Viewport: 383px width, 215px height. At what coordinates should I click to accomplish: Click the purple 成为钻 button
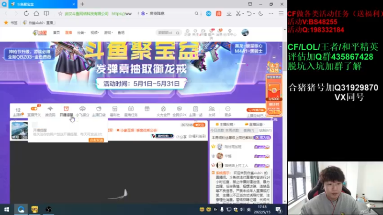[262, 138]
